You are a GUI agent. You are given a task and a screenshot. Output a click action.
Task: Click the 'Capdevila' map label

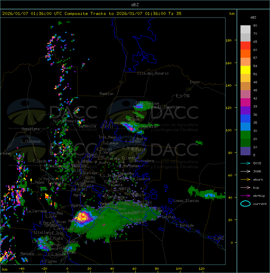(87, 126)
